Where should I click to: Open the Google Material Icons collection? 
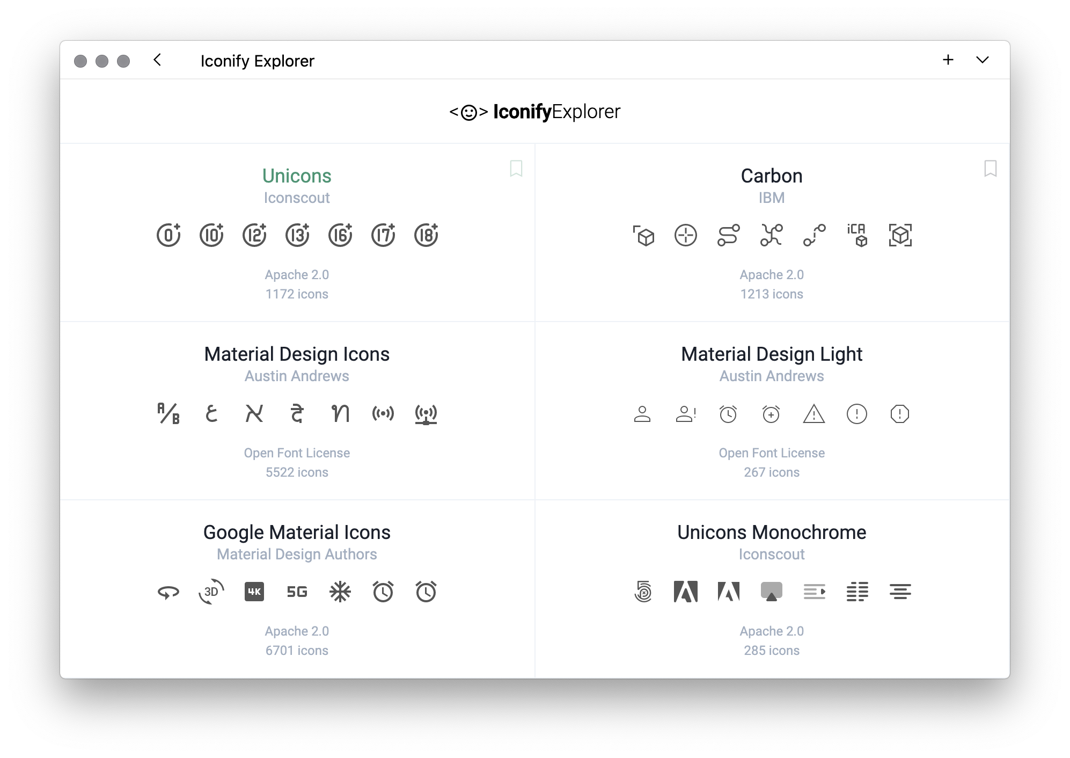pyautogui.click(x=297, y=533)
